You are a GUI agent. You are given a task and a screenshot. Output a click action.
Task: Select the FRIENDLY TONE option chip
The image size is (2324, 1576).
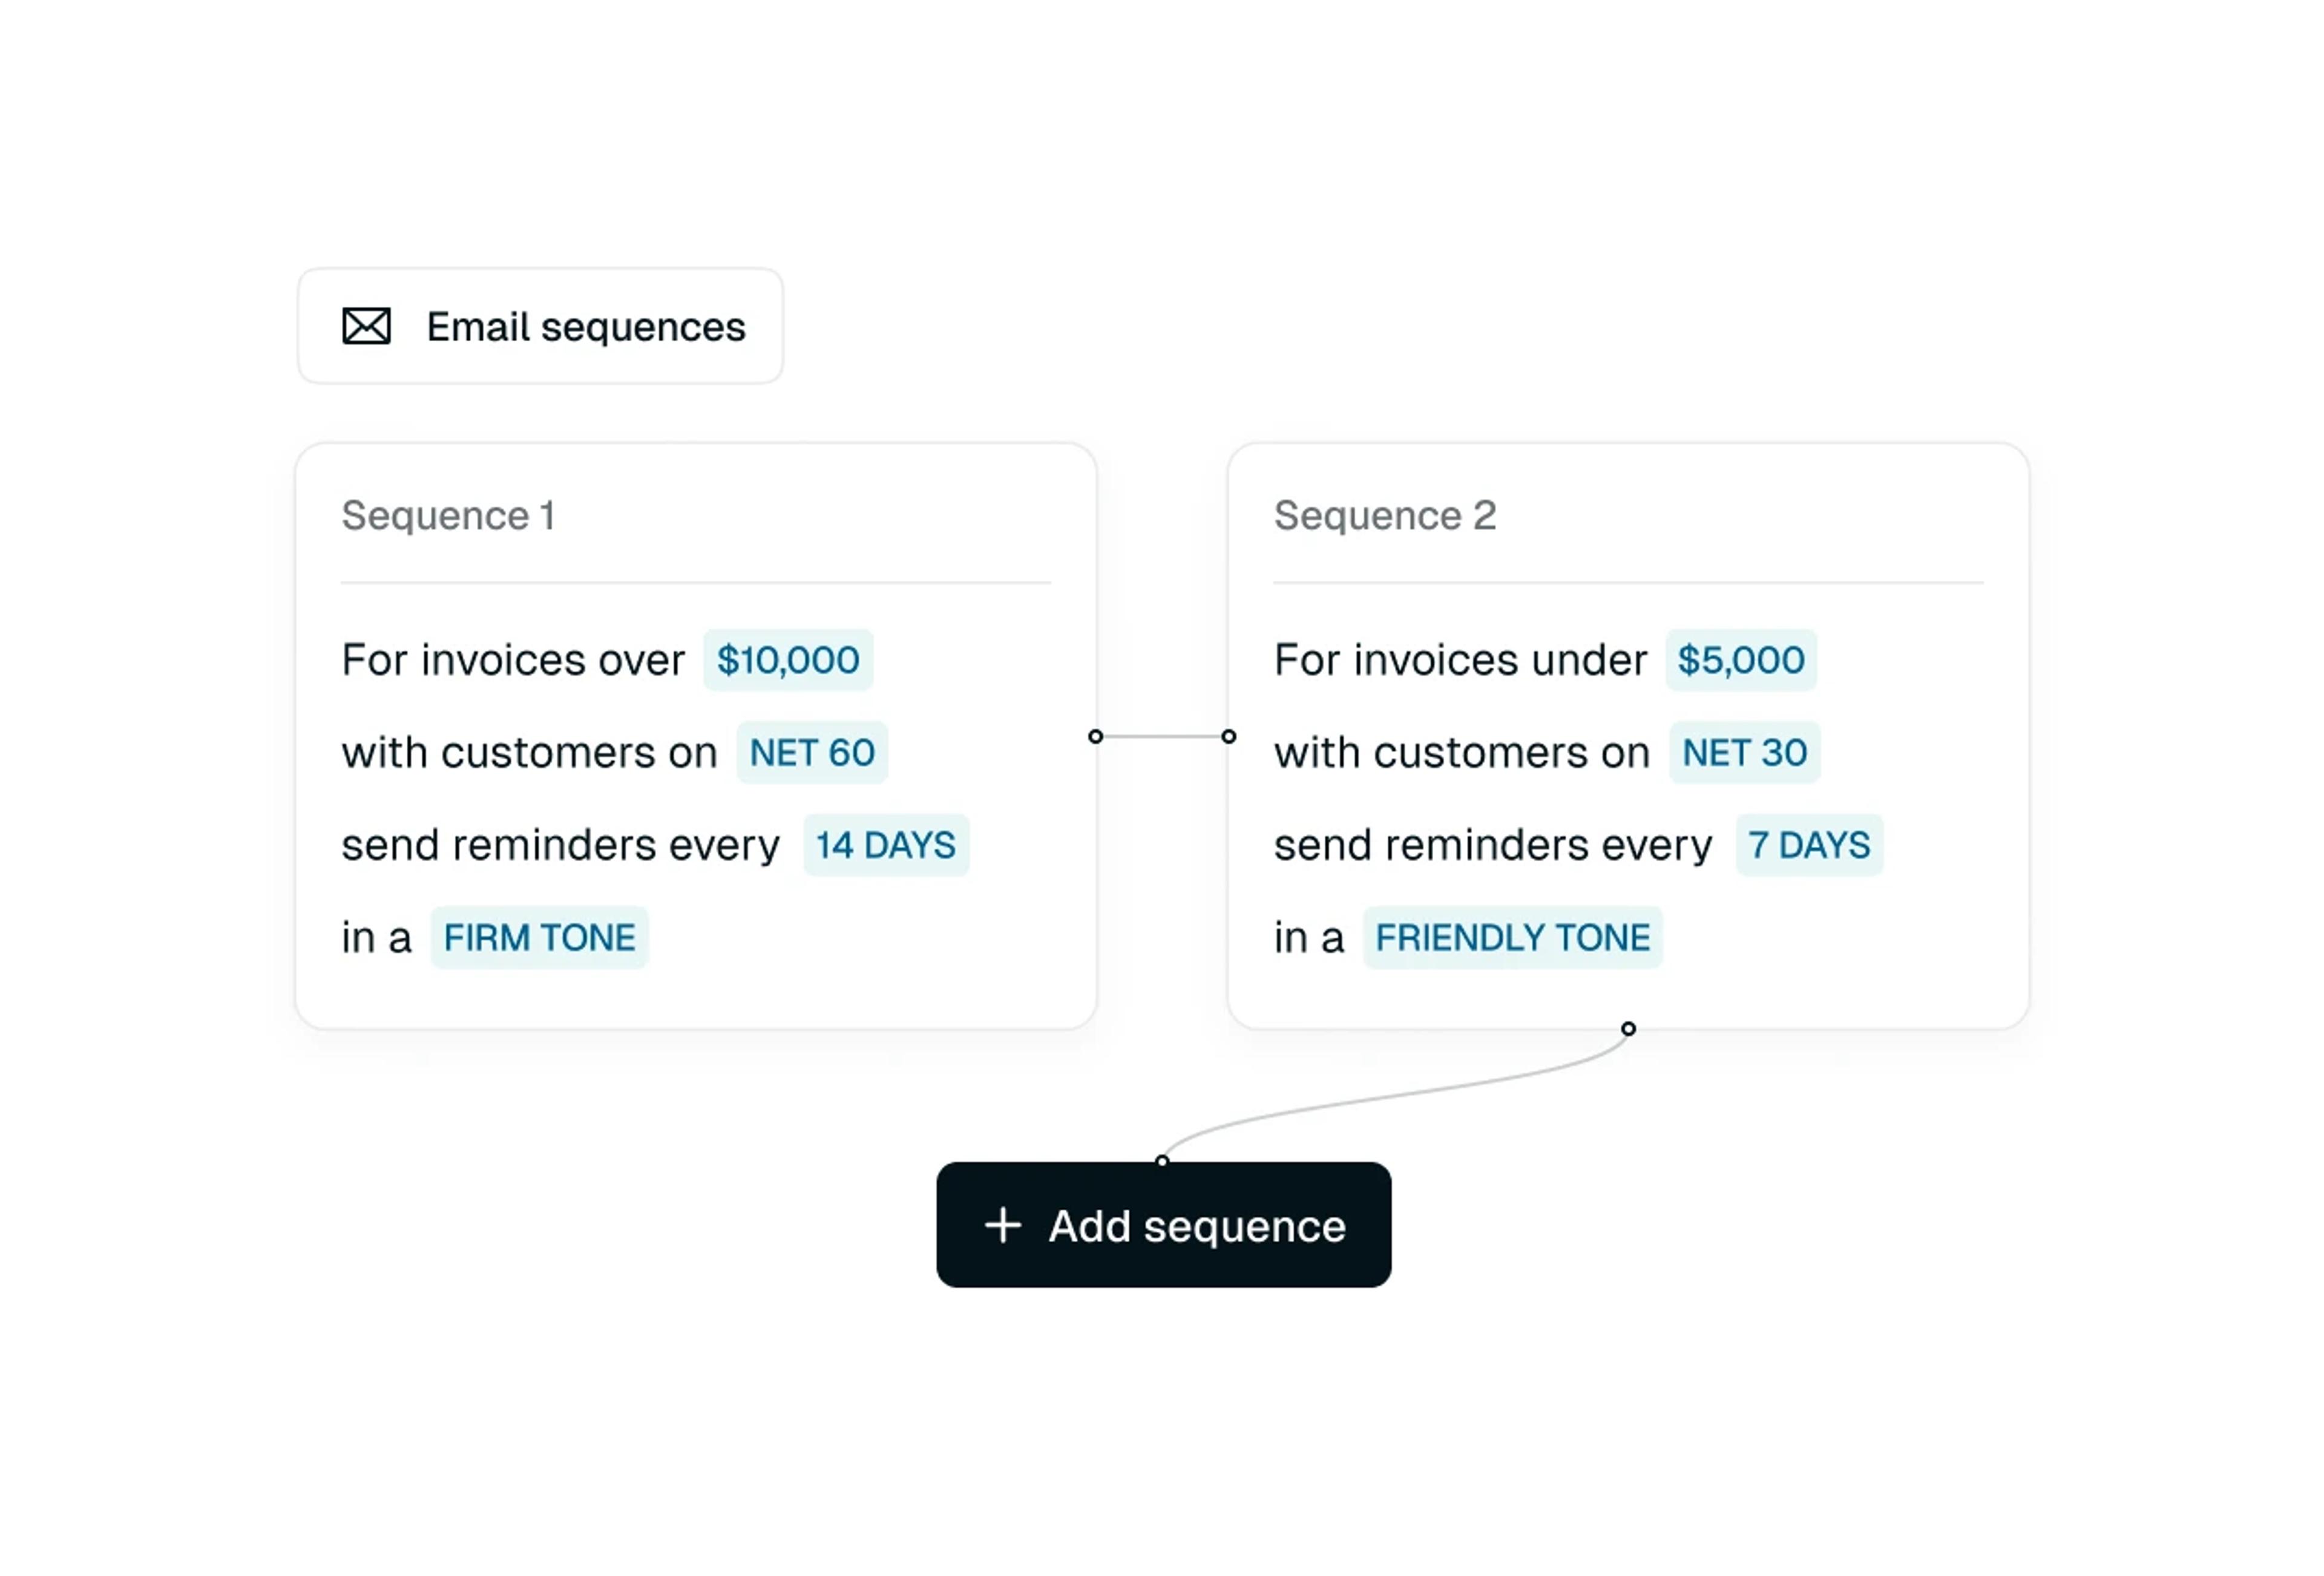[1513, 937]
